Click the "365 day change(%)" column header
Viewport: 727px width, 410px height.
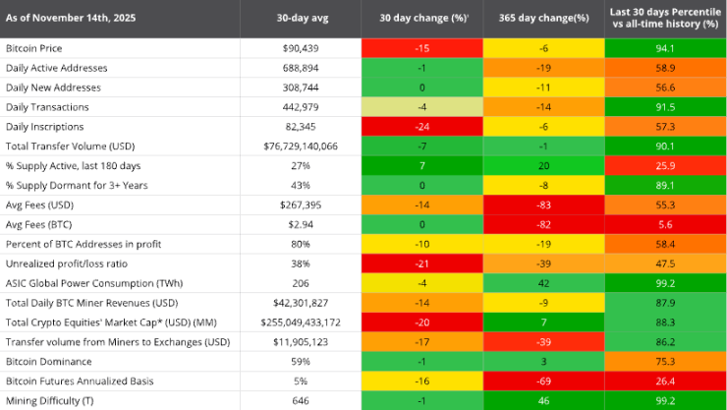(x=542, y=18)
